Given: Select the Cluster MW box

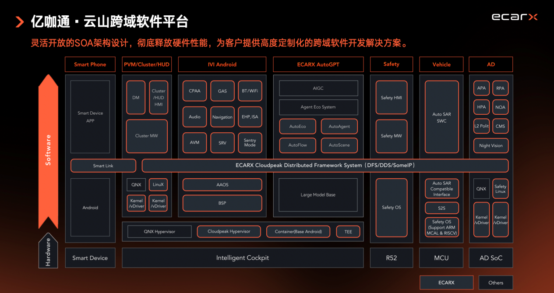Looking at the screenshot, I should coord(147,136).
